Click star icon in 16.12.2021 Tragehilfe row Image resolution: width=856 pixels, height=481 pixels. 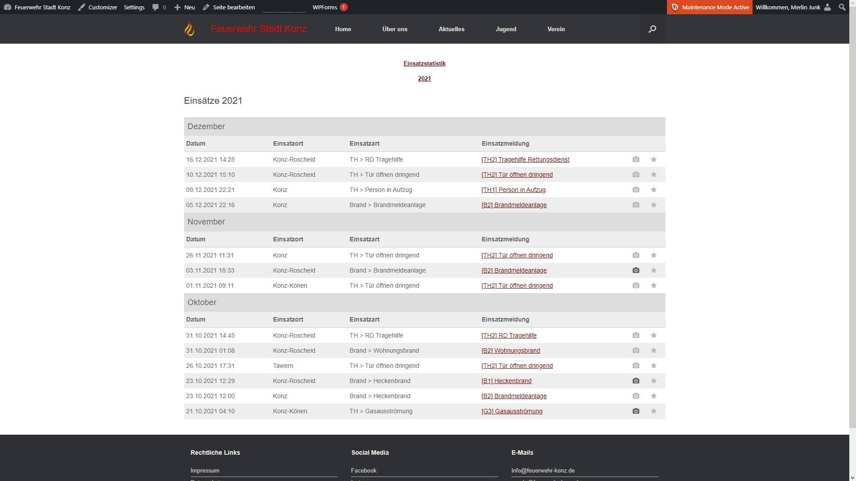654,159
